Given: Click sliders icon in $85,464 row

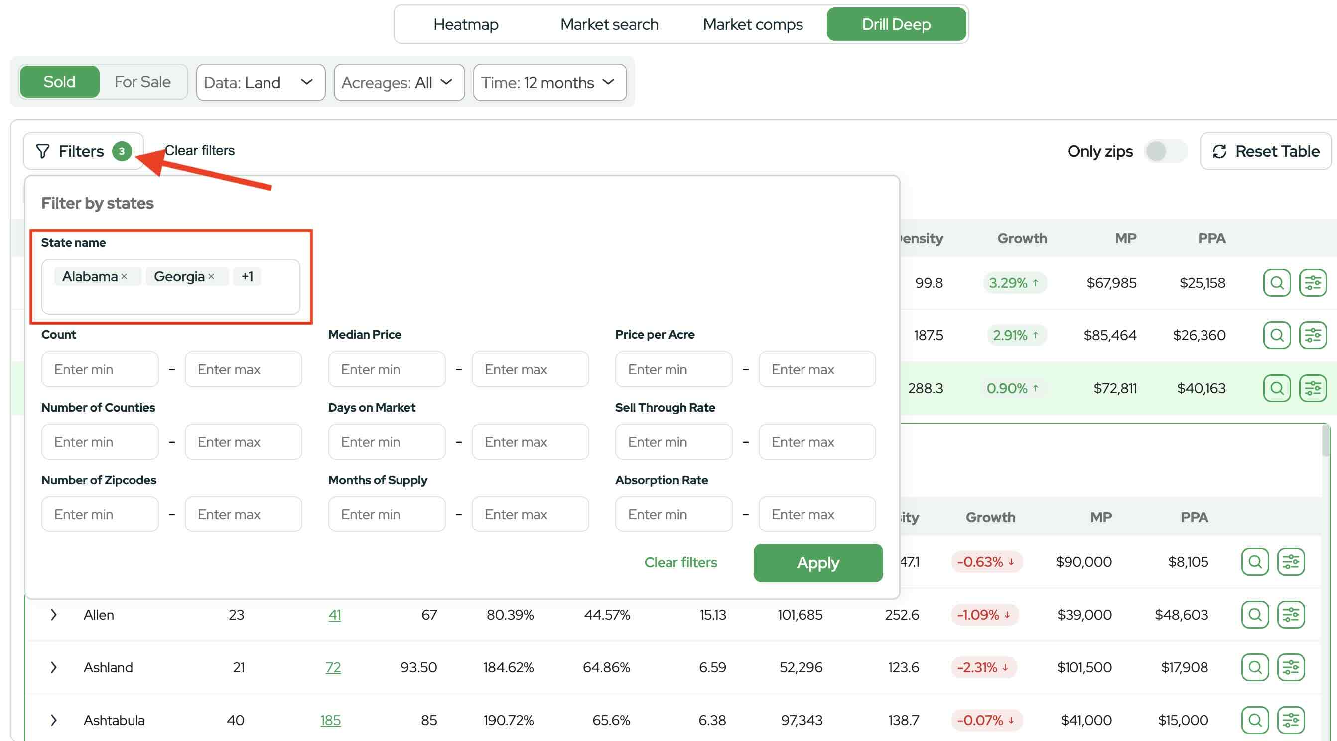Looking at the screenshot, I should point(1312,335).
